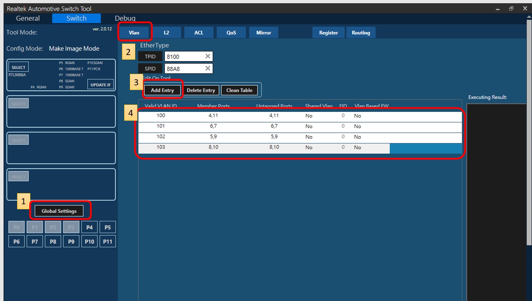This screenshot has height=301, width=532.
Task: Click FID value 0 in VLAN 102 row
Action: tap(343, 136)
